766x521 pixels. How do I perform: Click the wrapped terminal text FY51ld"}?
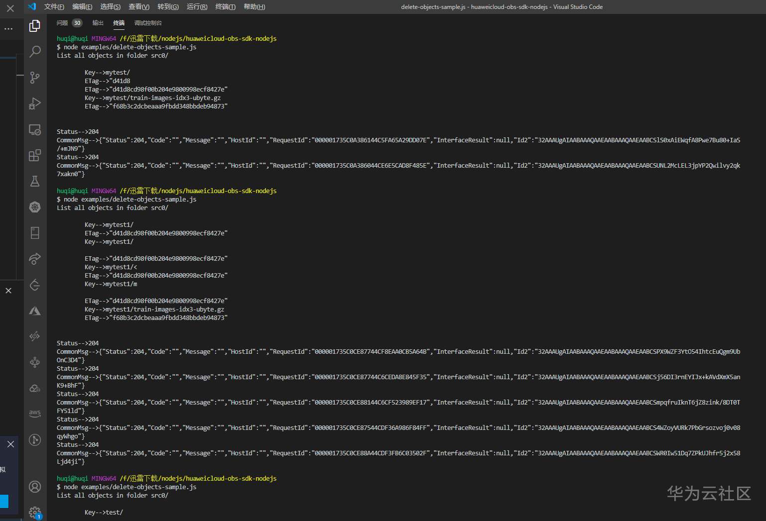click(x=71, y=411)
